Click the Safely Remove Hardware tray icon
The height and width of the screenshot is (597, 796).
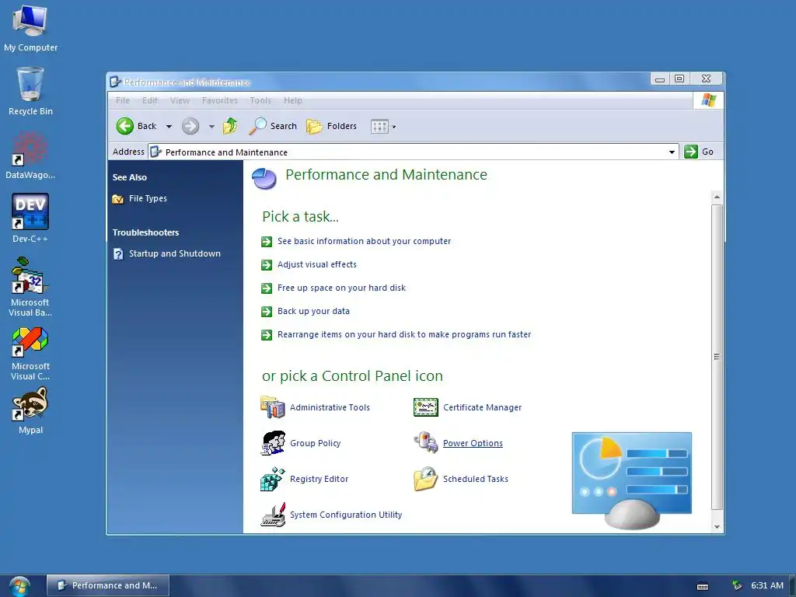tap(737, 585)
